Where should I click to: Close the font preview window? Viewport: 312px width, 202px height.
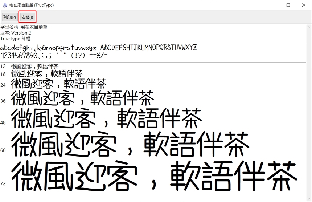coord(304,5)
